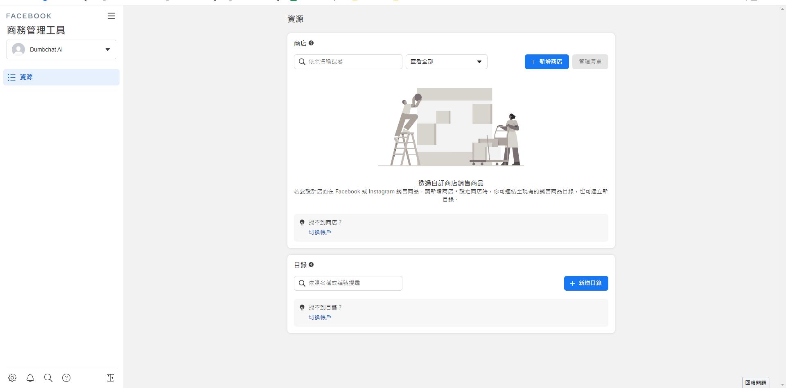Click 切換帳戶 link under 找不到目錄
The width and height of the screenshot is (786, 388).
[x=320, y=317]
